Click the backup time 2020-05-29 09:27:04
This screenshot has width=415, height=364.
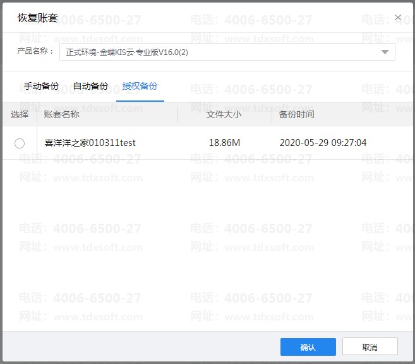point(323,143)
